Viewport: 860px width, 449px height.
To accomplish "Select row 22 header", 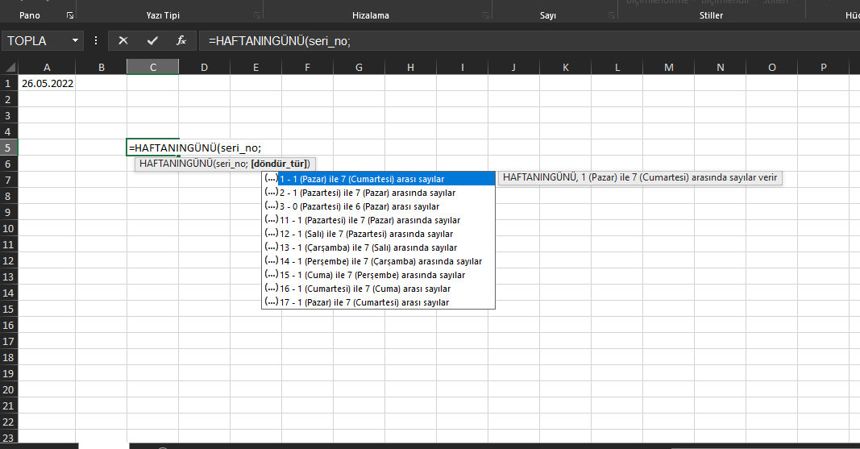I will [x=8, y=422].
